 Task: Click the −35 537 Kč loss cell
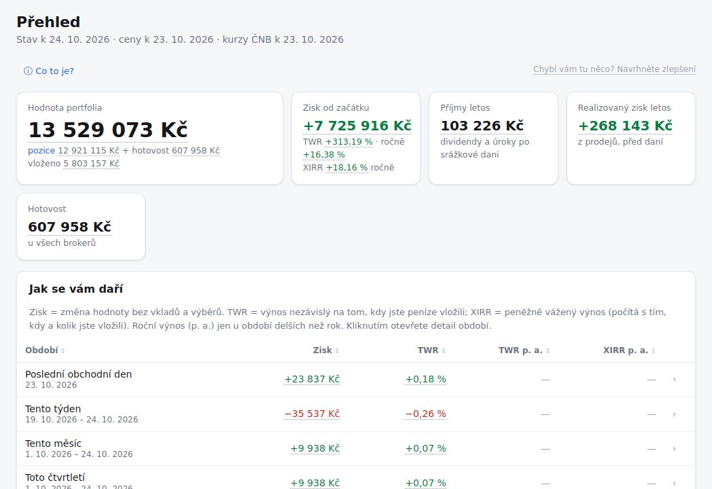point(312,414)
